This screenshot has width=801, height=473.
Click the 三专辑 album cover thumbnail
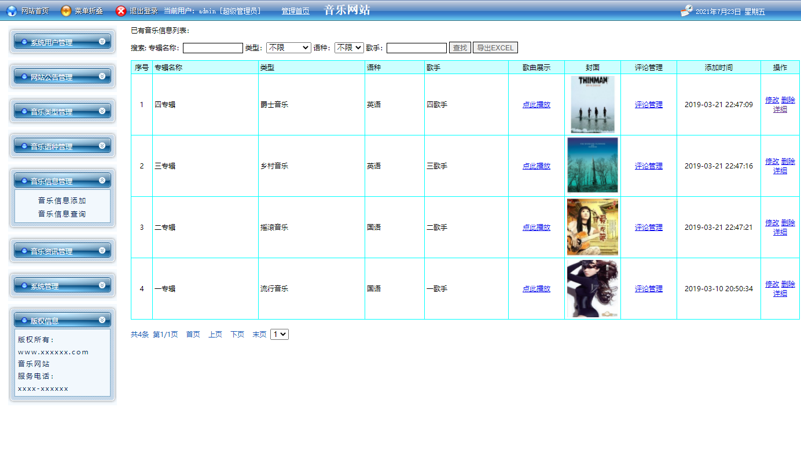click(x=592, y=166)
